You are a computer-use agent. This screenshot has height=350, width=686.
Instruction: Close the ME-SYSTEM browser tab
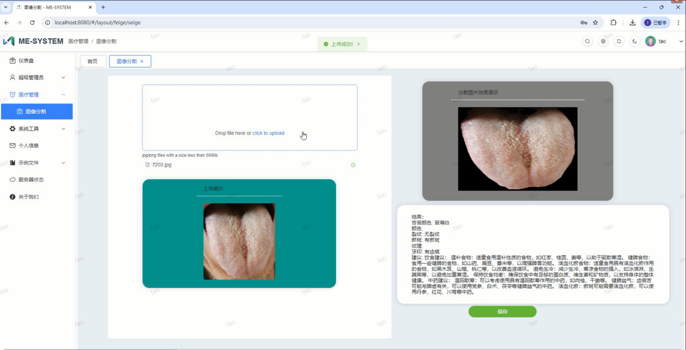tap(90, 7)
